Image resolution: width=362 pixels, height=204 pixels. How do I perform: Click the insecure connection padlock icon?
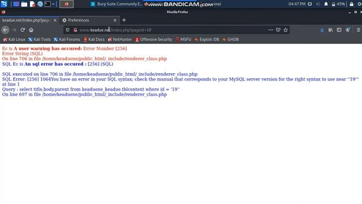[x=75, y=30]
